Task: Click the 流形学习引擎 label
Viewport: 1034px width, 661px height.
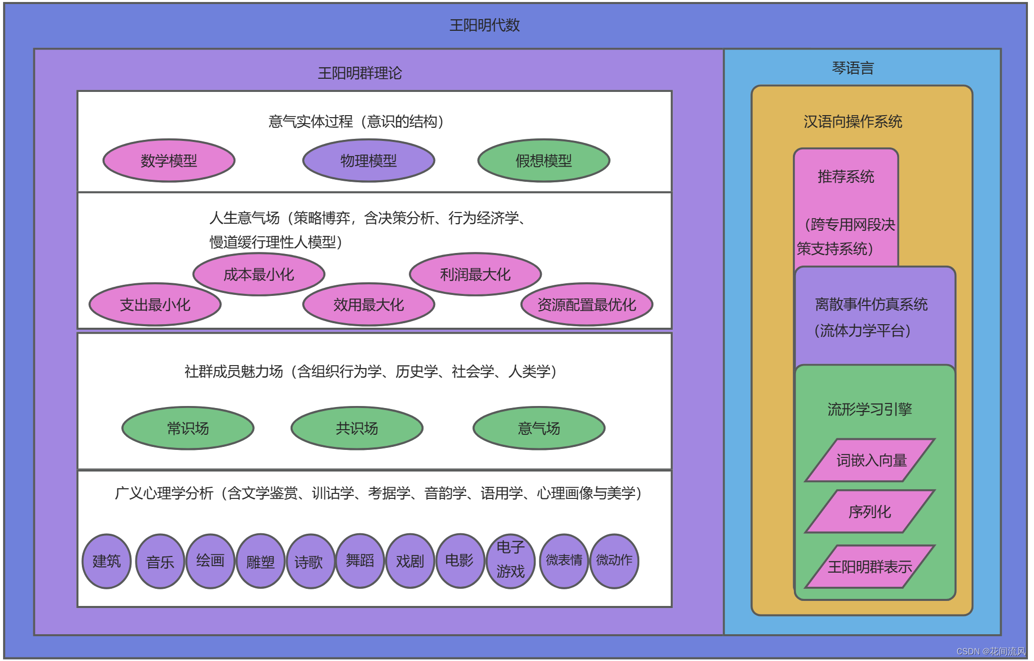Action: [x=870, y=409]
